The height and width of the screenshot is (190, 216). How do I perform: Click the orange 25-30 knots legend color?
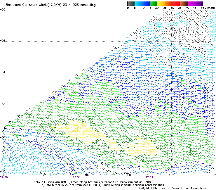click(169, 4)
